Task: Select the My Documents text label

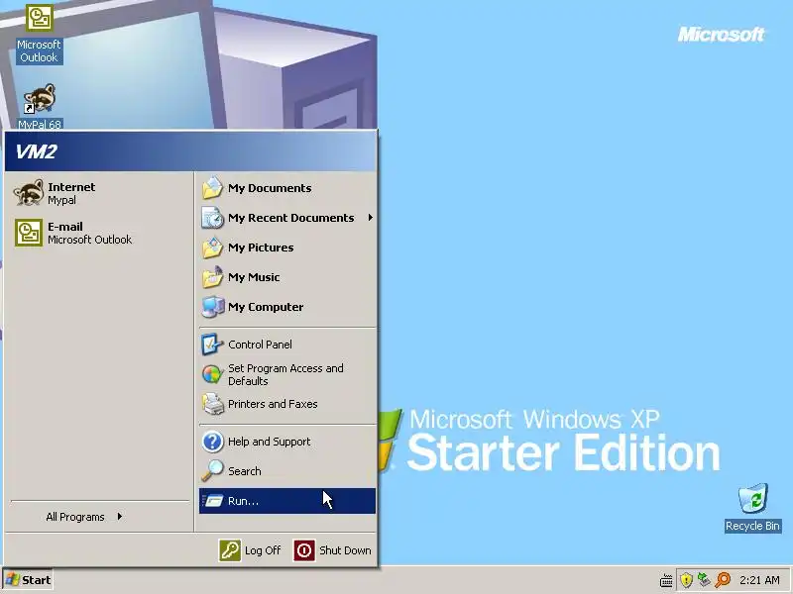Action: pyautogui.click(x=270, y=188)
